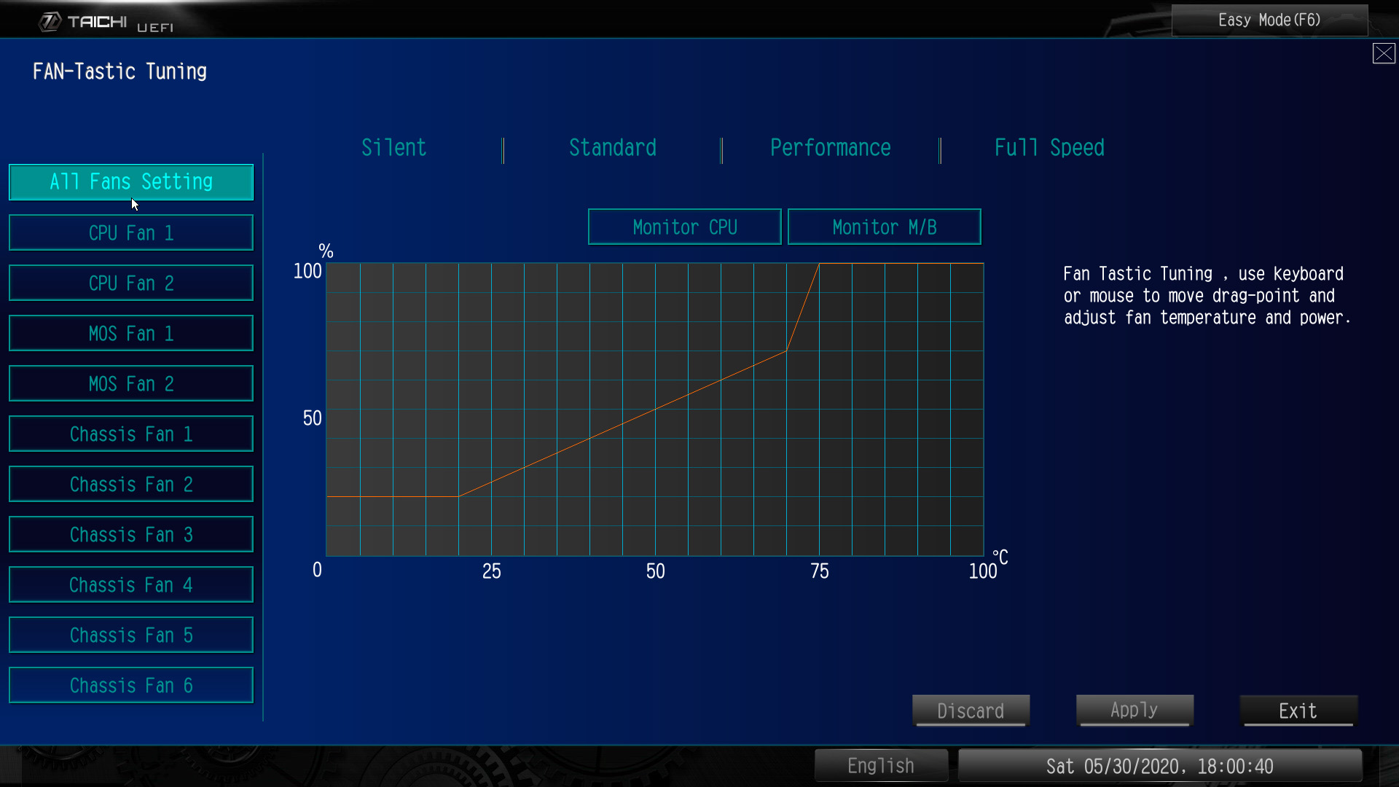Viewport: 1399px width, 787px height.
Task: Switch to the Silent fan preset
Action: pyautogui.click(x=393, y=147)
